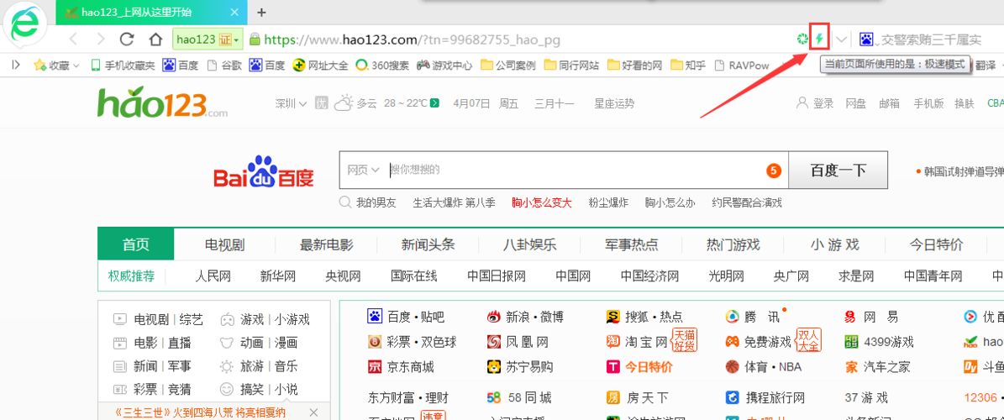Open the 邮箱 mailbox link
The width and height of the screenshot is (1004, 420).
point(889,103)
